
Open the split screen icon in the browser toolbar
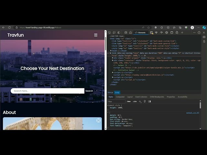pyautogui.click(x=168, y=27)
